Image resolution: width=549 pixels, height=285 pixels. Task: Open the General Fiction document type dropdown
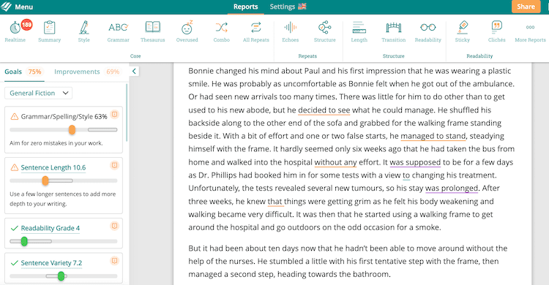tap(39, 93)
